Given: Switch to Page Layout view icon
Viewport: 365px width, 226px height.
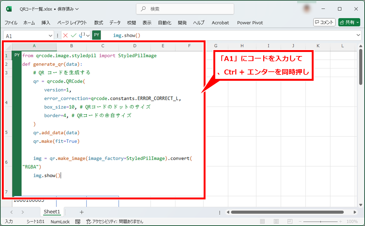Looking at the screenshot, I should 276,221.
